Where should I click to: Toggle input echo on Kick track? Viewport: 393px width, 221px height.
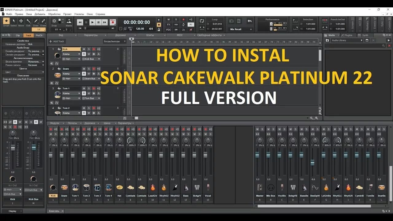coord(99,49)
